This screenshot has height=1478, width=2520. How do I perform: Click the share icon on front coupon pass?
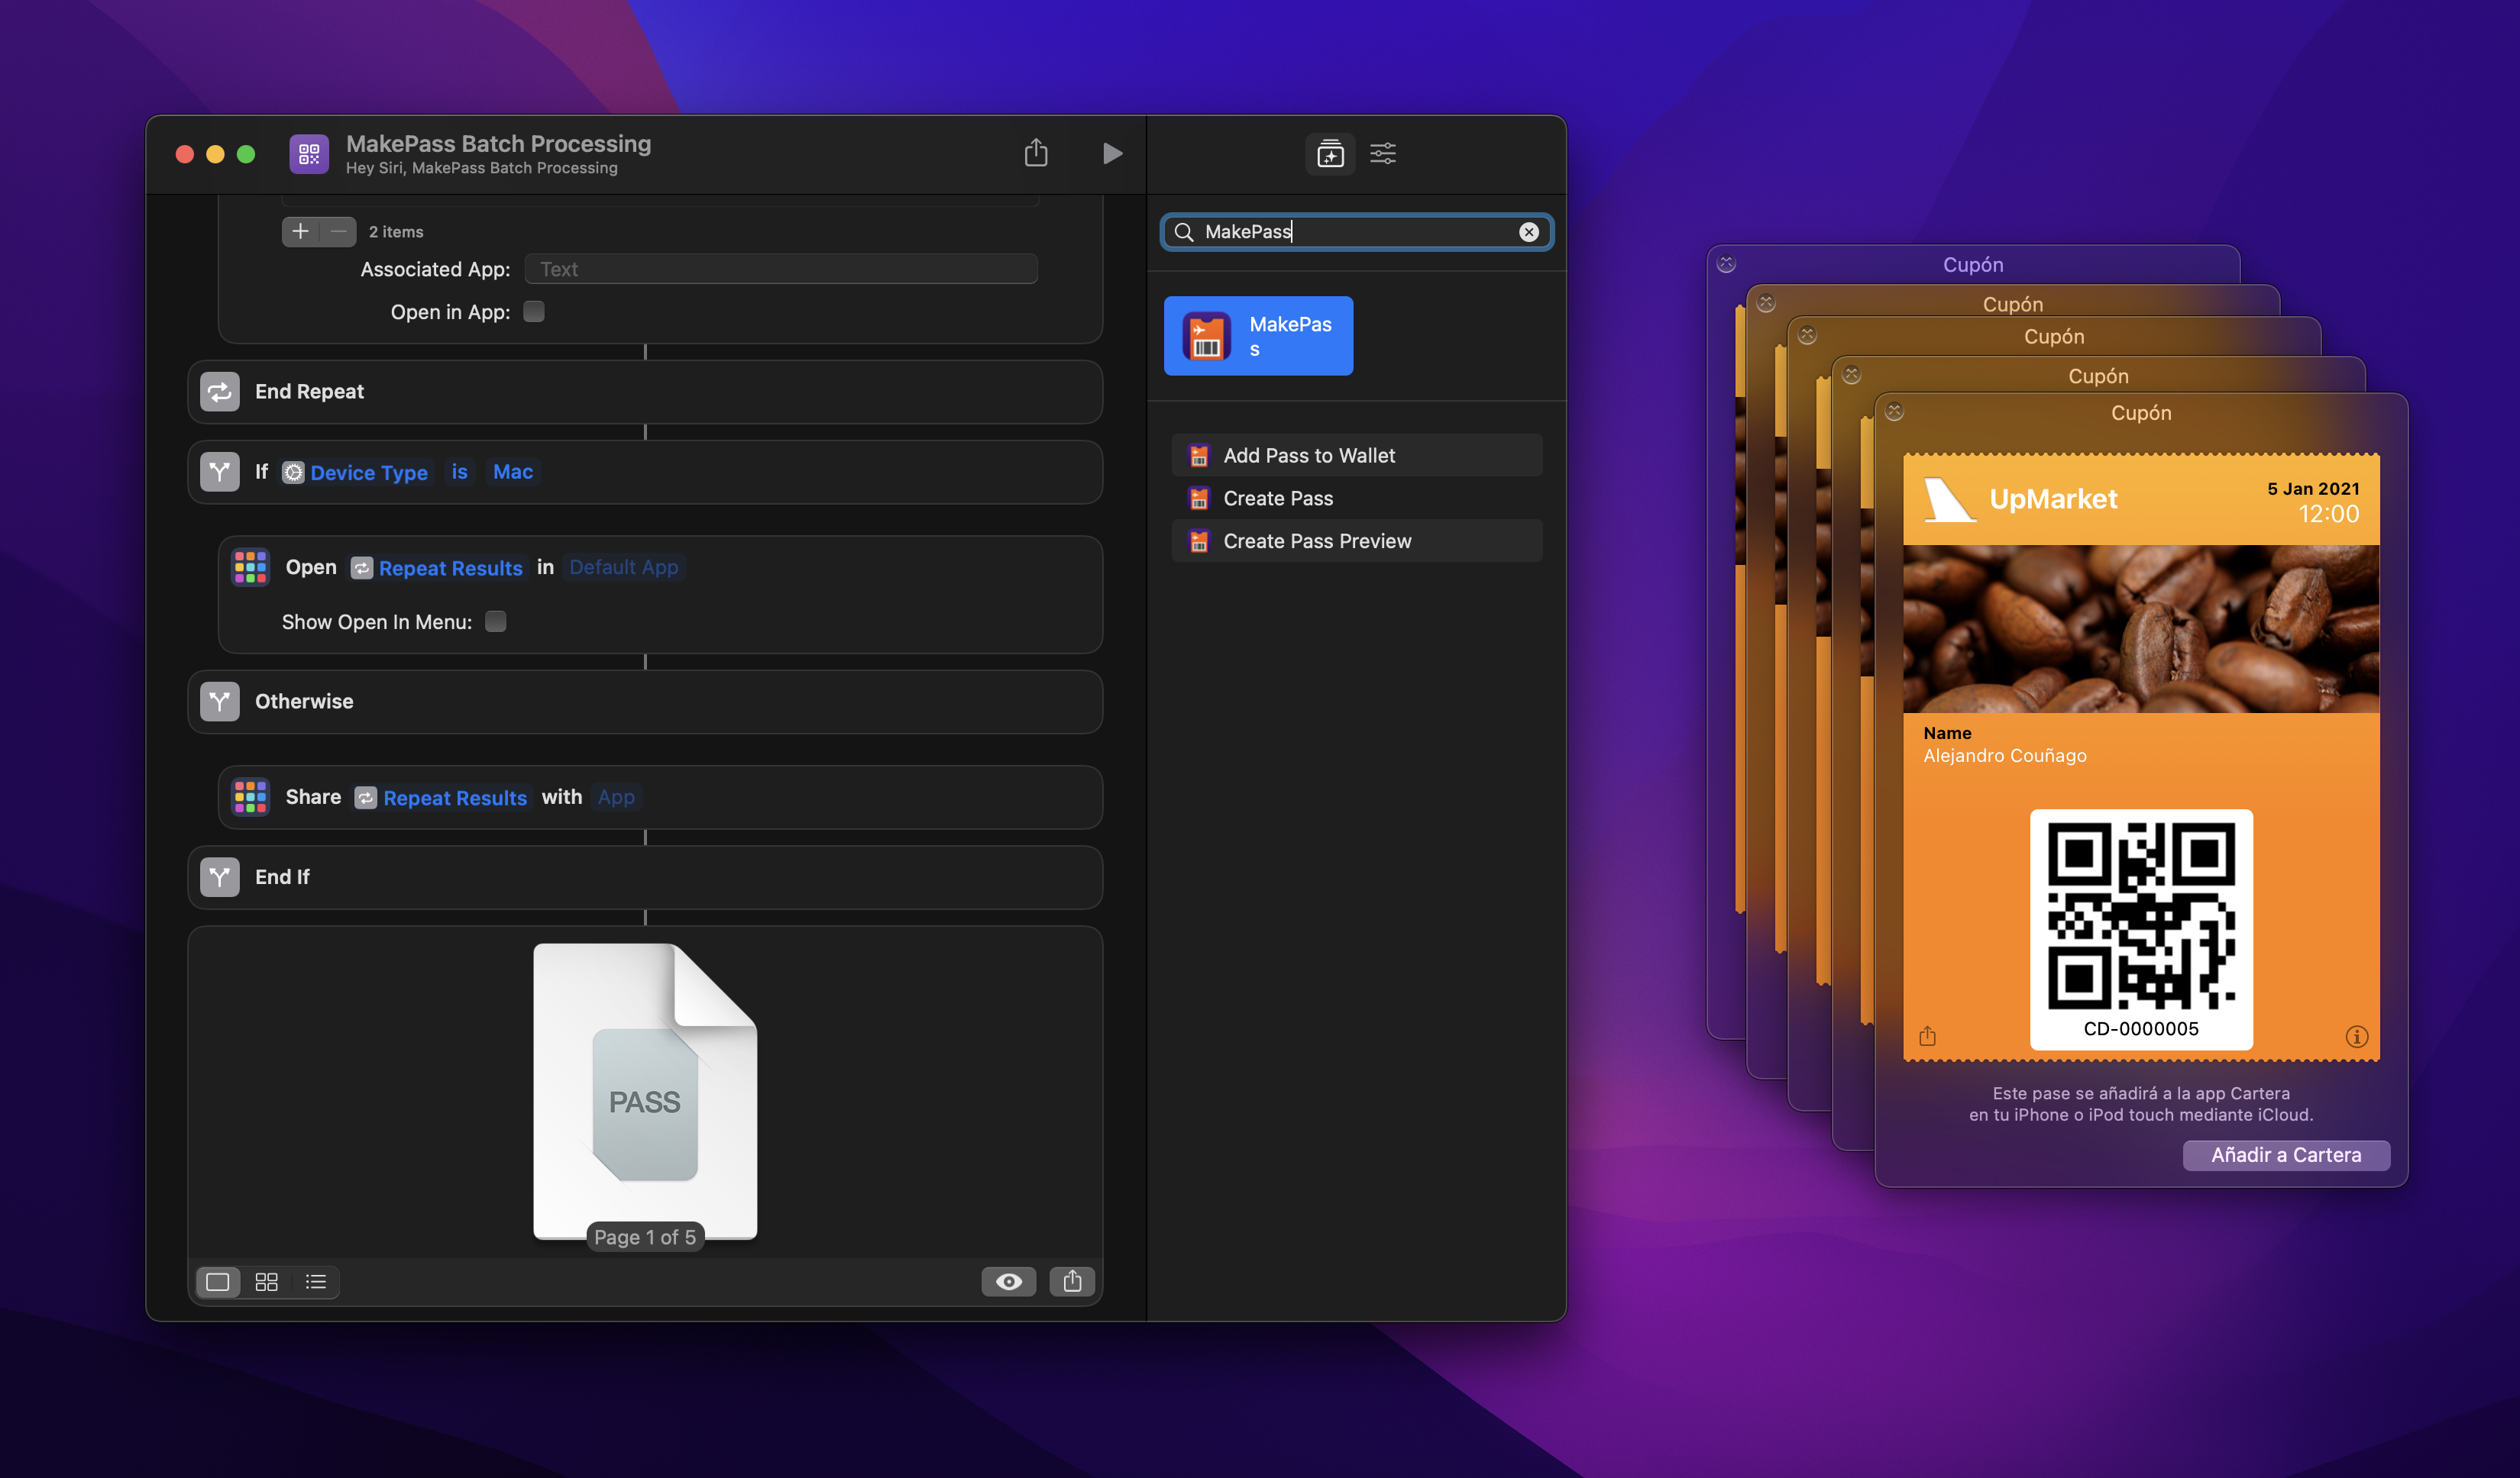pyautogui.click(x=1928, y=1036)
